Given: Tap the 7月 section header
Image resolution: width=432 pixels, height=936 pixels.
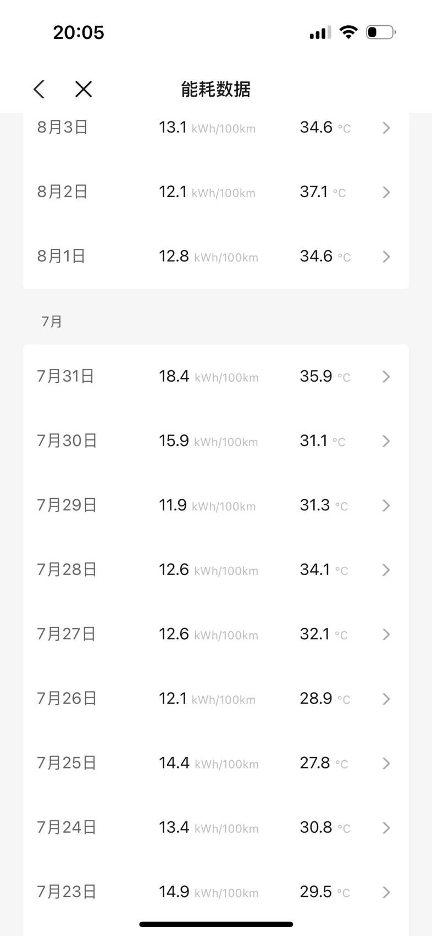Looking at the screenshot, I should point(52,321).
